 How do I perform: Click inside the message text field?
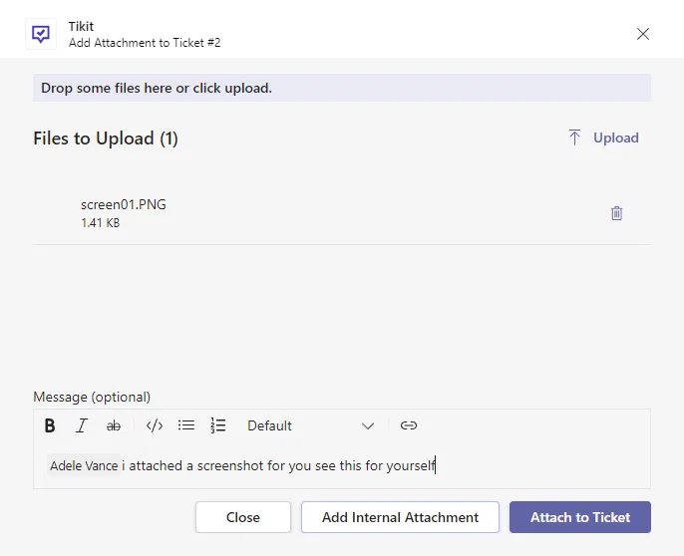[x=342, y=465]
